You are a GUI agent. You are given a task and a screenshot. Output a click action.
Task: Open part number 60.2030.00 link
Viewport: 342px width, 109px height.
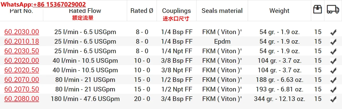(22, 32)
